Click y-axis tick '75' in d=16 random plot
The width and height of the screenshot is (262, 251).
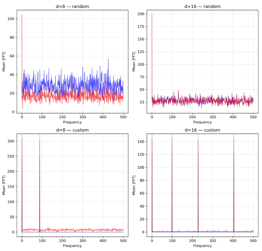[142, 77]
